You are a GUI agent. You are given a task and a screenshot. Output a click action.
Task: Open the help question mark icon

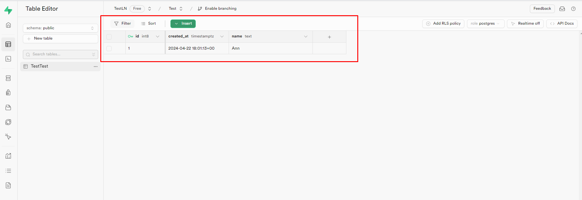pos(573,9)
